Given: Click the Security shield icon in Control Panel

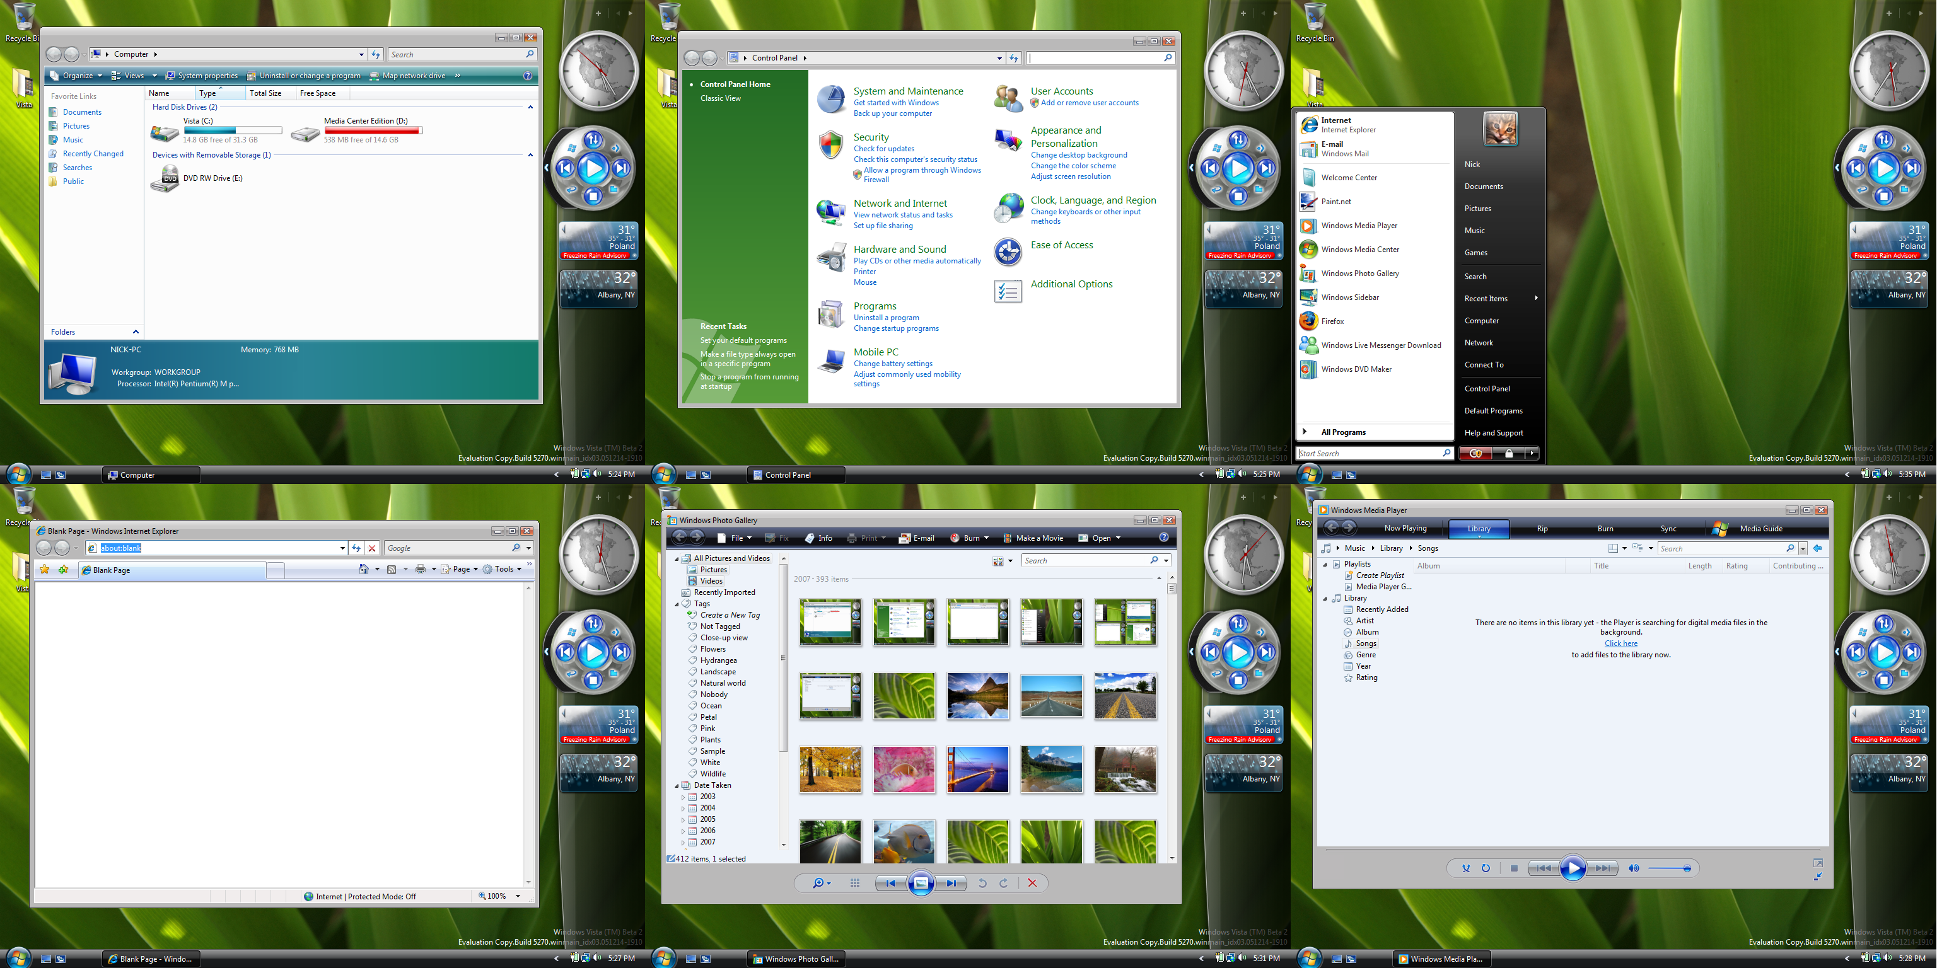Looking at the screenshot, I should click(831, 145).
